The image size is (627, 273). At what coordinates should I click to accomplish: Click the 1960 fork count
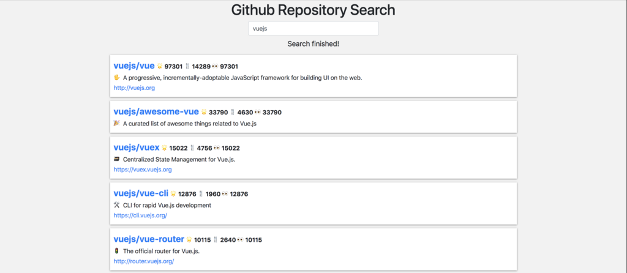[213, 194]
